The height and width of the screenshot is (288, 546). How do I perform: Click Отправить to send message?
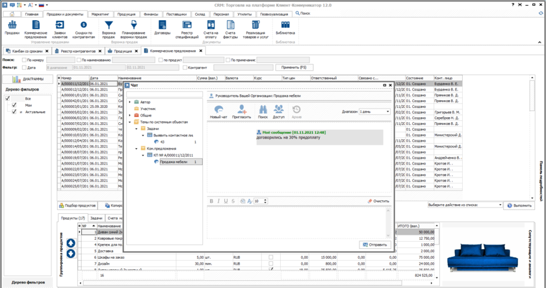coord(375,245)
